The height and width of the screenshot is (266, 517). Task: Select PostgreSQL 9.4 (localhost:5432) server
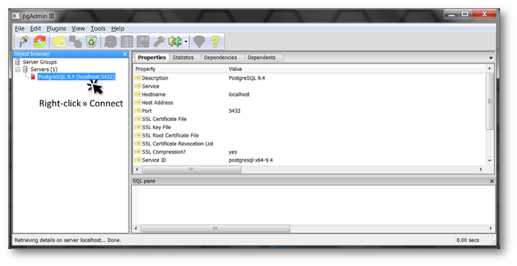(76, 76)
